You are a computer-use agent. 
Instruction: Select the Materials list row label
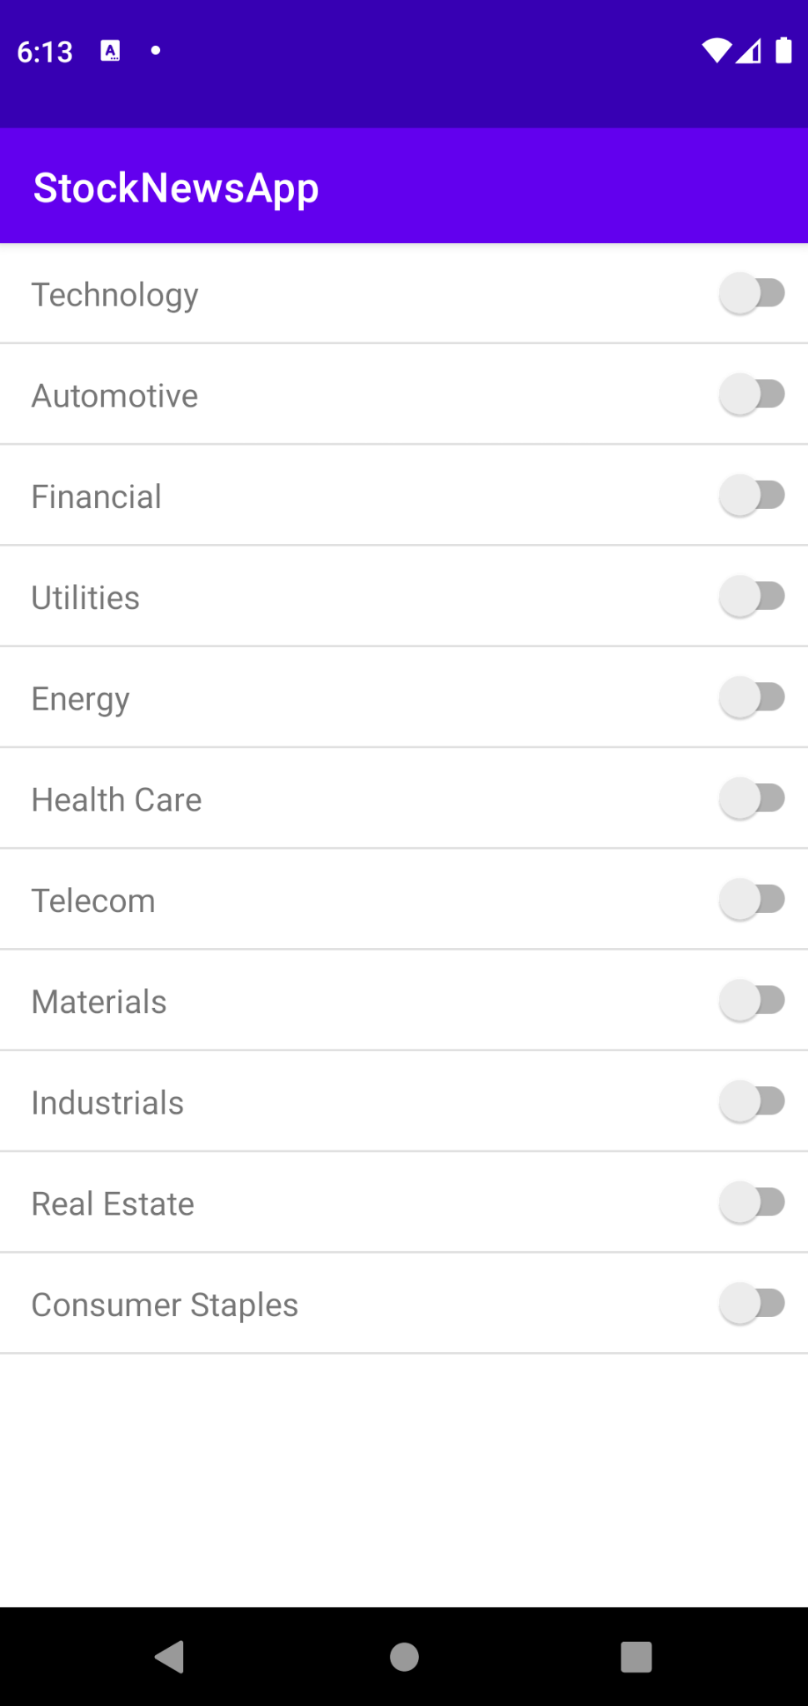99,1001
